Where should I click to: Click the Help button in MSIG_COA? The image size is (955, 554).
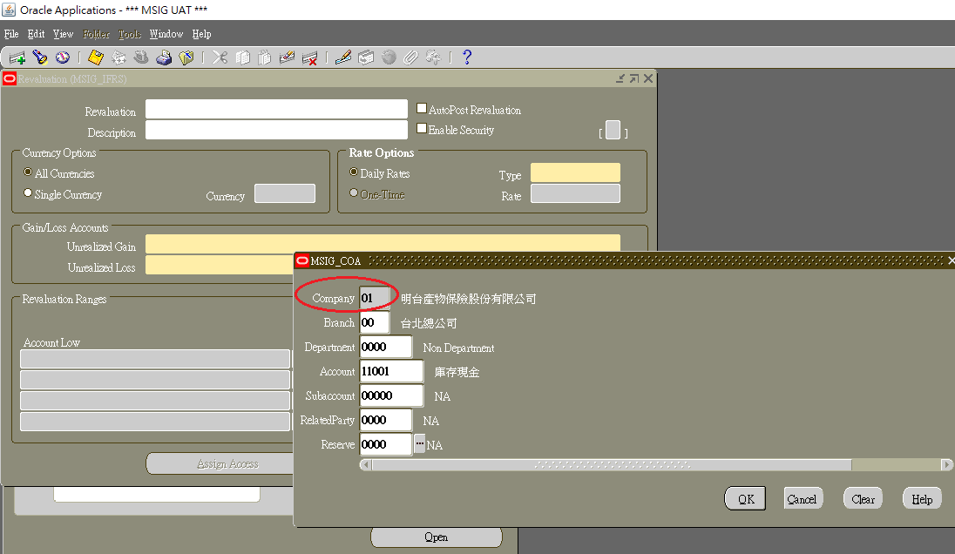(922, 499)
